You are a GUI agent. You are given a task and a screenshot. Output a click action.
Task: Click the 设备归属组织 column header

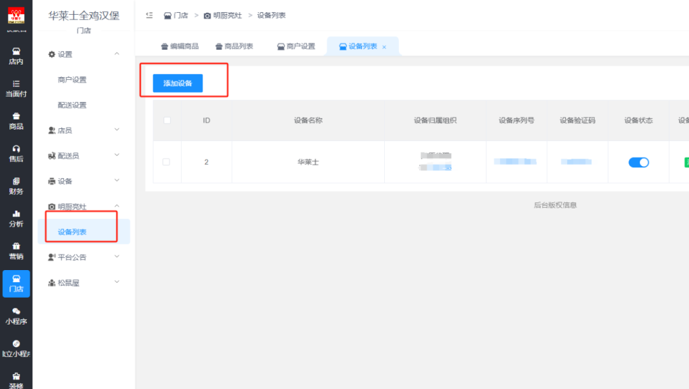click(435, 120)
